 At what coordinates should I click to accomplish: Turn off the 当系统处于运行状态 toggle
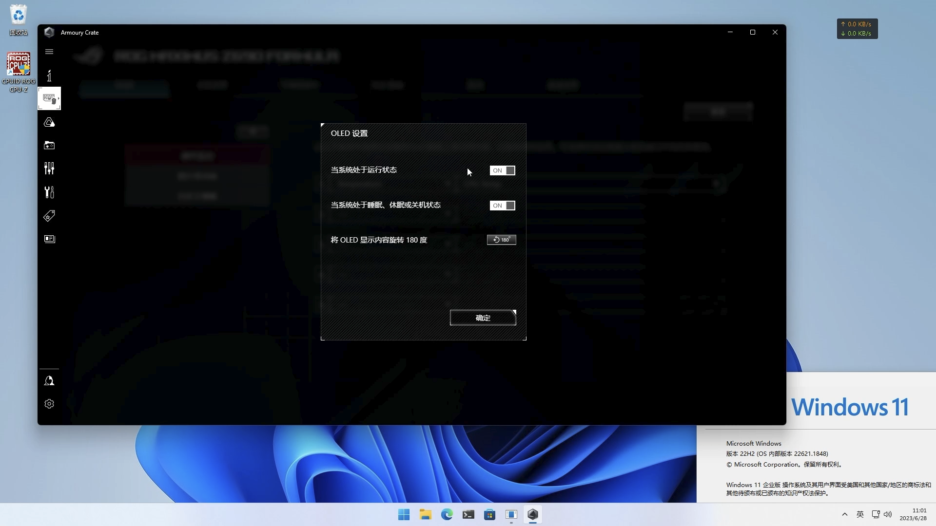click(x=502, y=170)
